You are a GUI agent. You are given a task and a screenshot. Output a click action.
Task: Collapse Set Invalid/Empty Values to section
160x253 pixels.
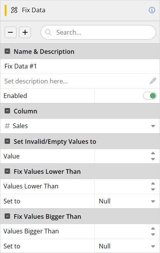pos(7,141)
